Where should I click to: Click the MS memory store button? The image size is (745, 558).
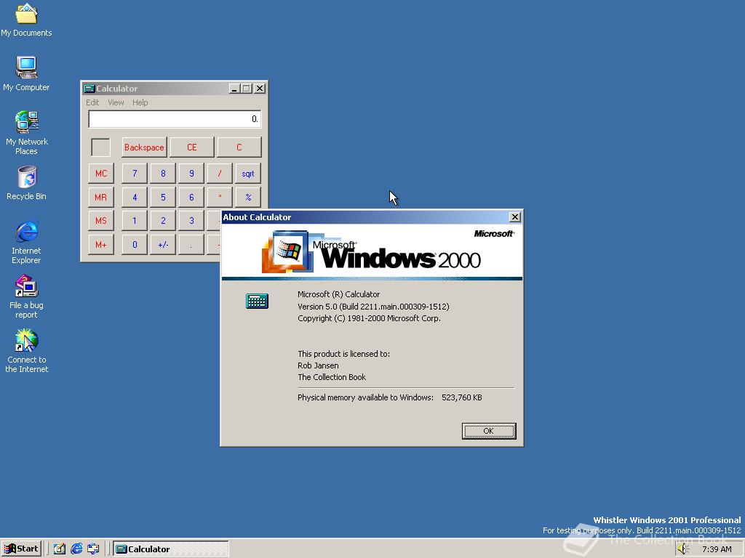[x=100, y=221]
